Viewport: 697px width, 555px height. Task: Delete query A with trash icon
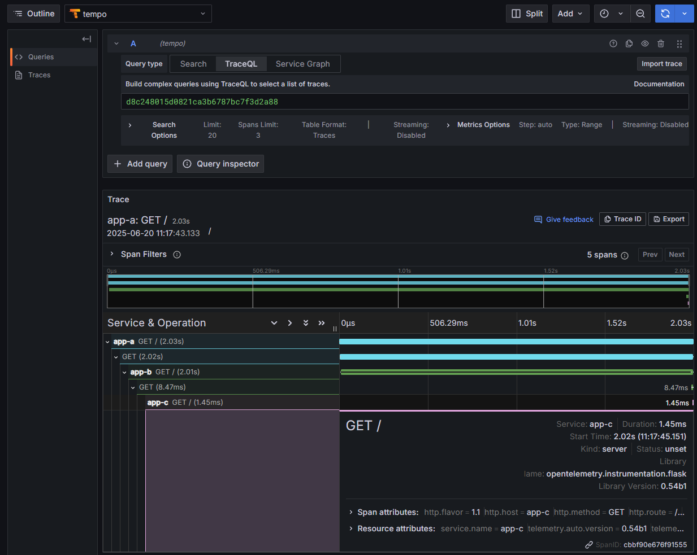point(661,43)
